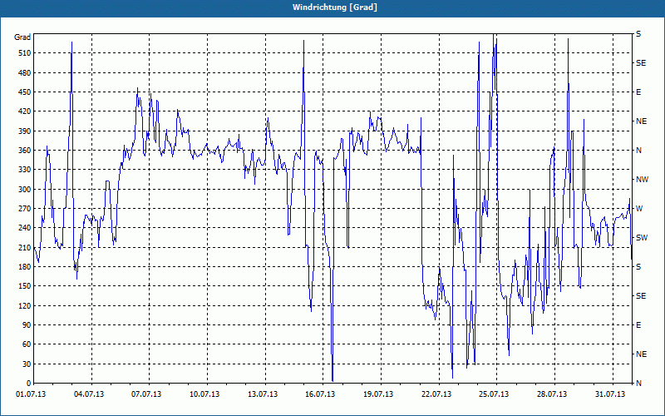Click the 22.07.13 date label

pyautogui.click(x=436, y=394)
